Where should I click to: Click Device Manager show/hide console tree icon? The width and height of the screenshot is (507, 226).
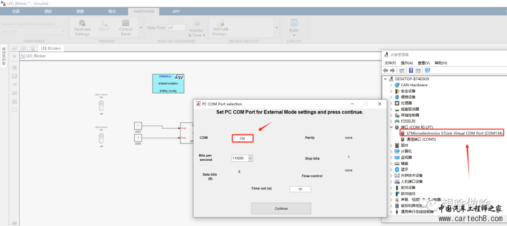[x=402, y=70]
